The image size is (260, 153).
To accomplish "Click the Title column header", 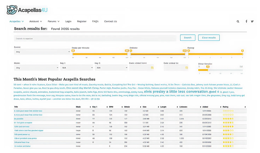I will pos(16,107).
